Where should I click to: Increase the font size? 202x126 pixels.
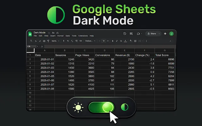click(108, 41)
